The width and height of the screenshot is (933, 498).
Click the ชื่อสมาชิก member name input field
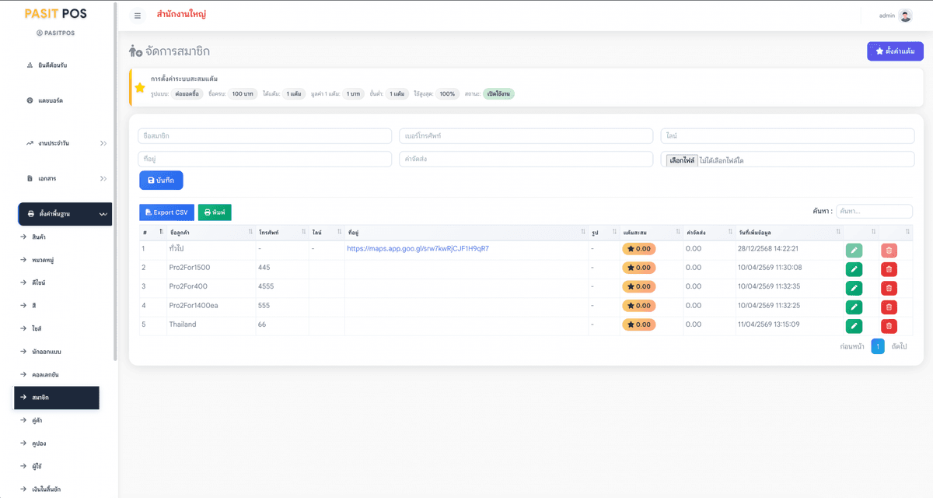pos(265,136)
